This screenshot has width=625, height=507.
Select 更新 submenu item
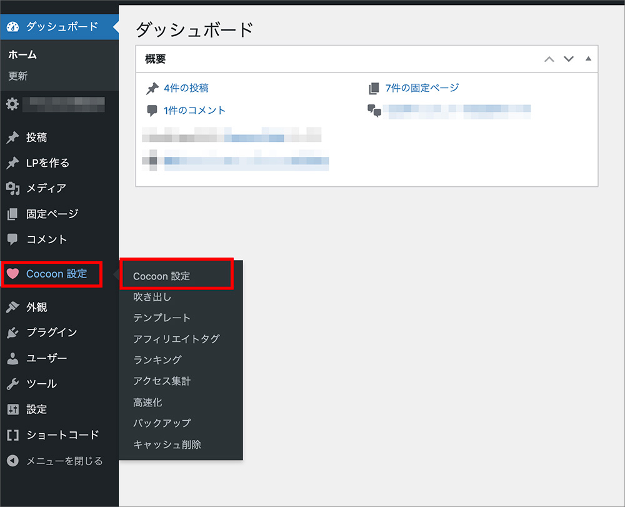[x=18, y=76]
